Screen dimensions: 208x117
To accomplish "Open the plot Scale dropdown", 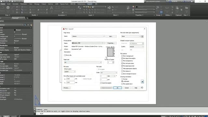I will pyautogui.click(x=109, y=72).
